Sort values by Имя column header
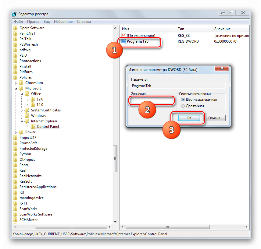The image size is (261, 249). point(148,29)
